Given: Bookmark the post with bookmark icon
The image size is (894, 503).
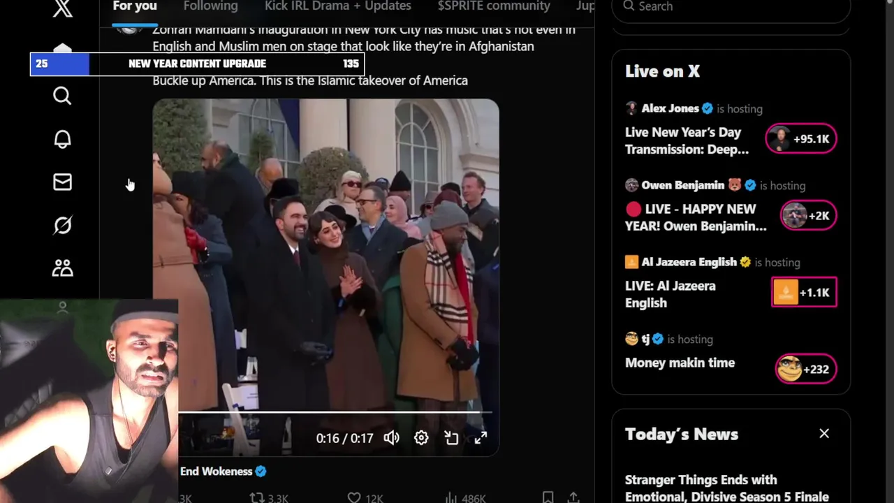Looking at the screenshot, I should click(548, 497).
